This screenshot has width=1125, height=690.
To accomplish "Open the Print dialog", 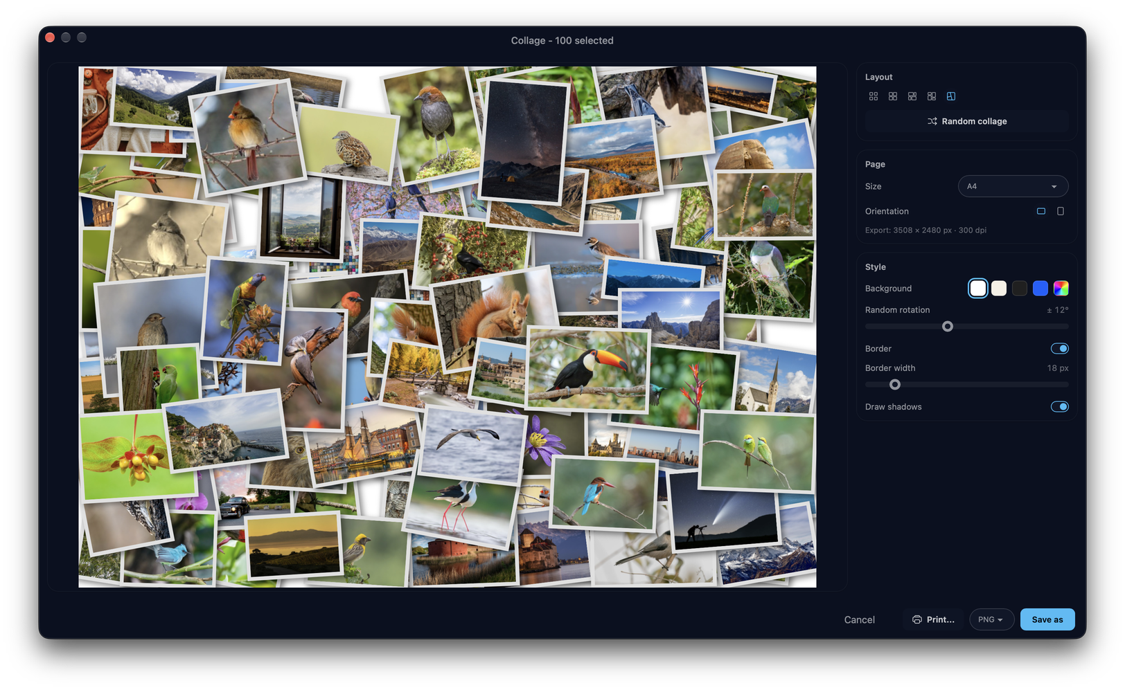I will [x=933, y=619].
